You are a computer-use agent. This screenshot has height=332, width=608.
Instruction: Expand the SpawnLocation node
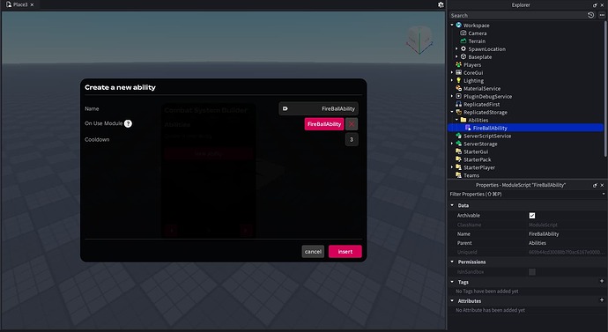[x=456, y=48]
